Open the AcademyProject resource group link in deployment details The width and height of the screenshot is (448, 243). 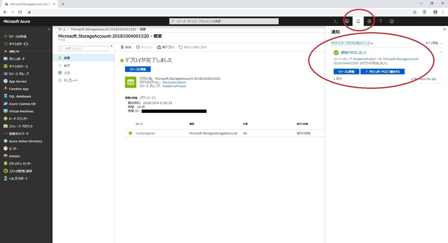click(174, 86)
